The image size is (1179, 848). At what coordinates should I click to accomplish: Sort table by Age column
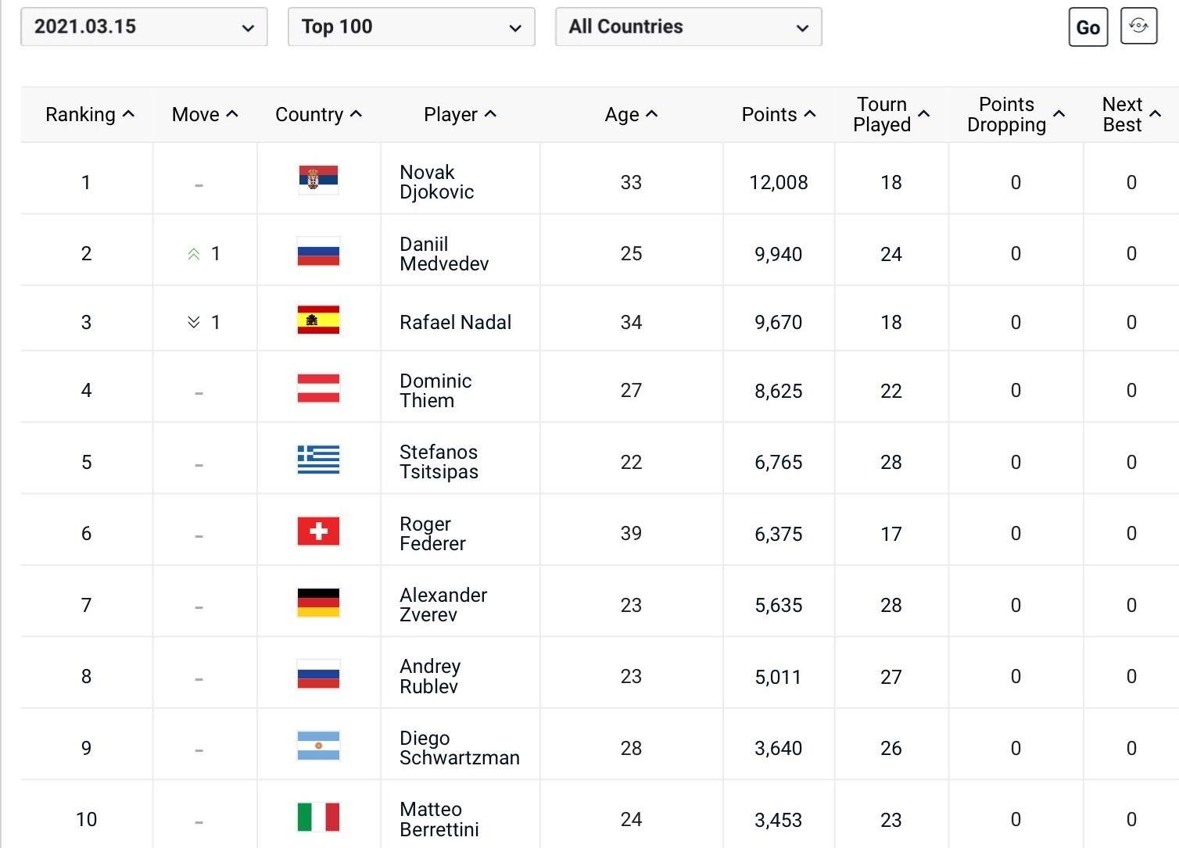[630, 115]
